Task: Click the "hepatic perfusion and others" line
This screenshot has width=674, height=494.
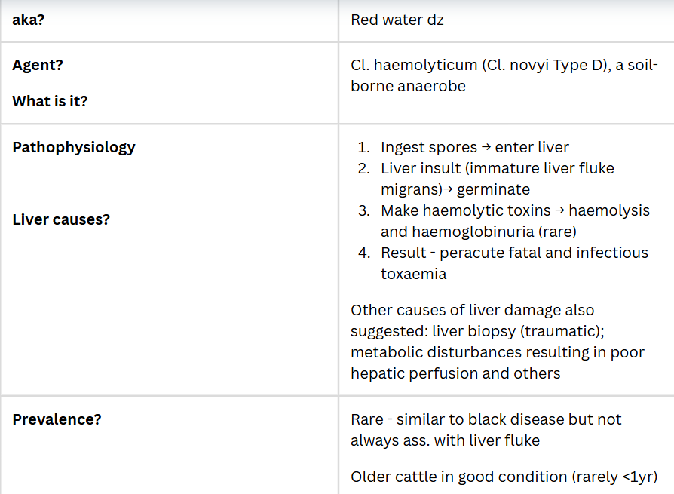Action: click(x=455, y=373)
